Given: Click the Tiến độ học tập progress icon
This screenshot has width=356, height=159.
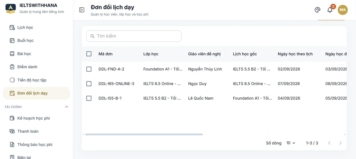Looking at the screenshot, I should pos(12,80).
